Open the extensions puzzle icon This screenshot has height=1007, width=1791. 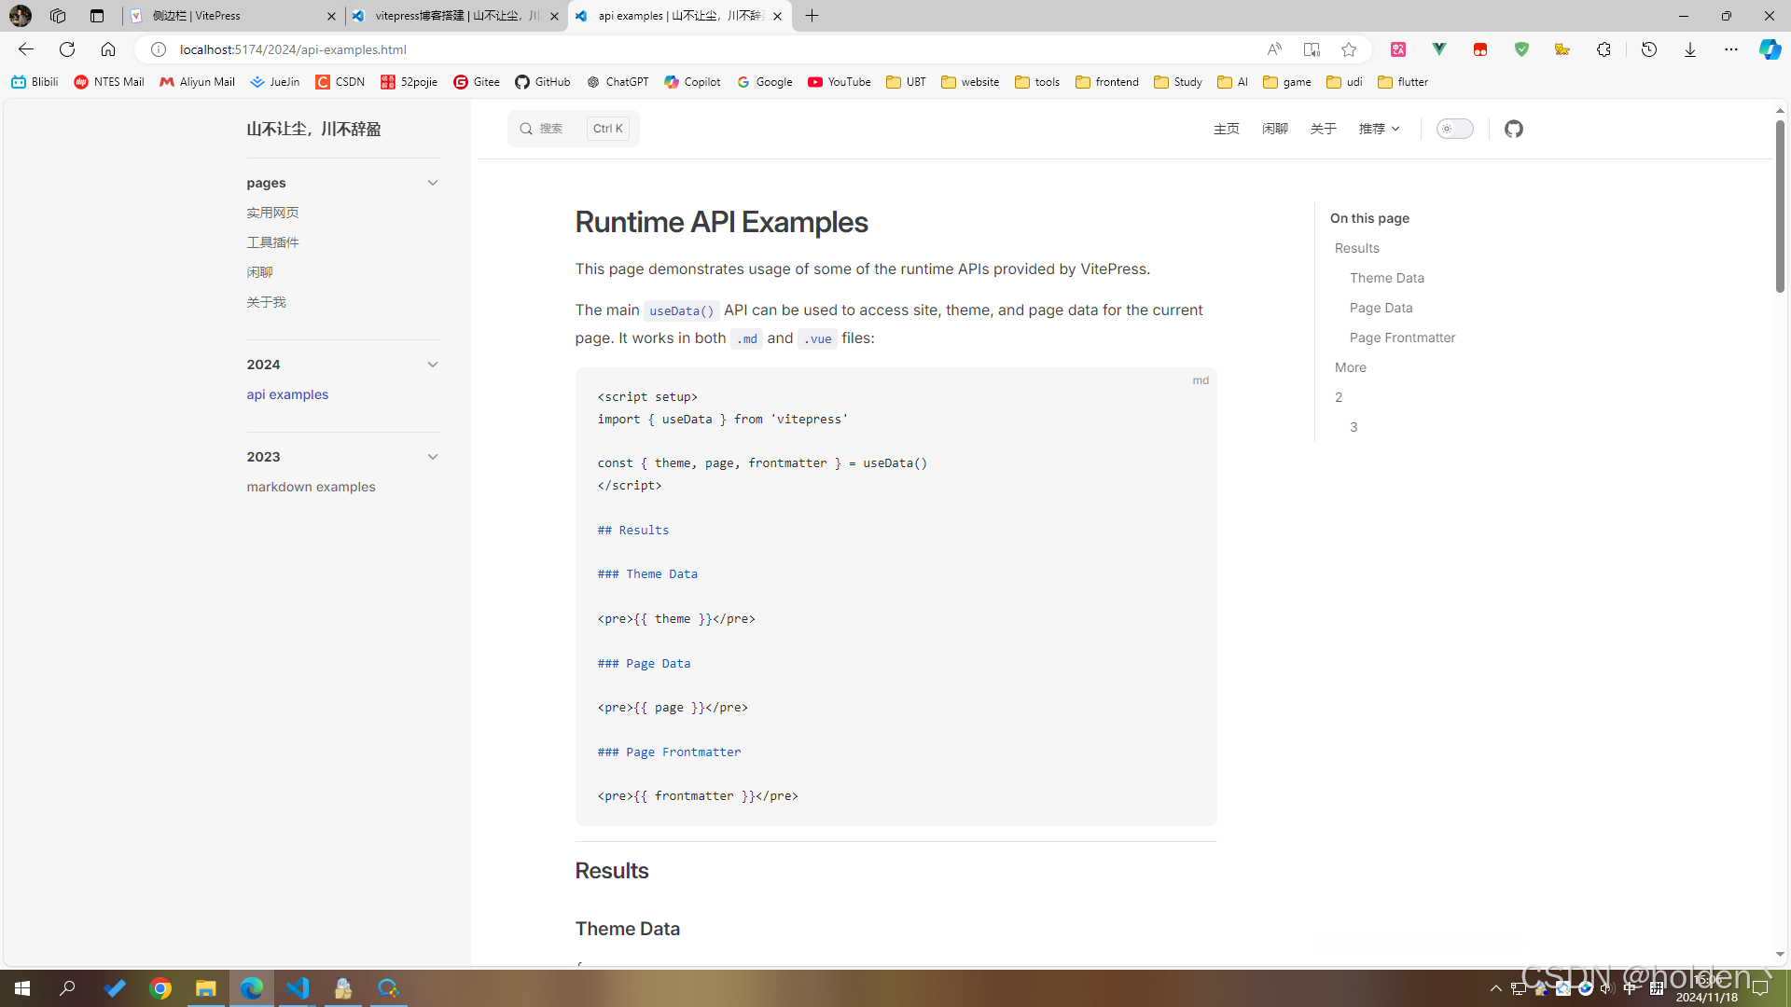coord(1604,49)
